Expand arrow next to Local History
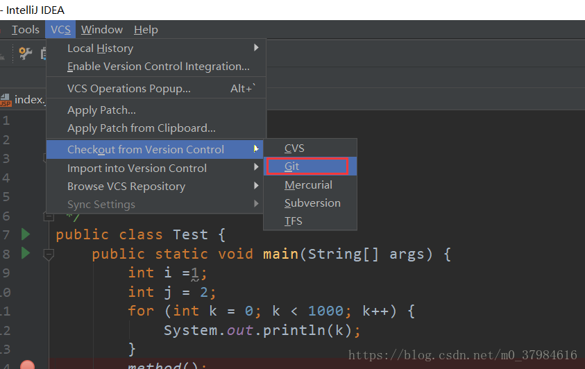This screenshot has height=369, width=585. click(x=256, y=48)
